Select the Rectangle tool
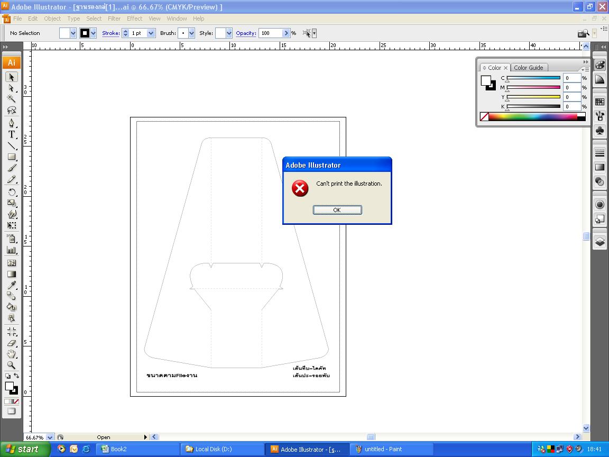This screenshot has height=457, width=609. pos(11,157)
